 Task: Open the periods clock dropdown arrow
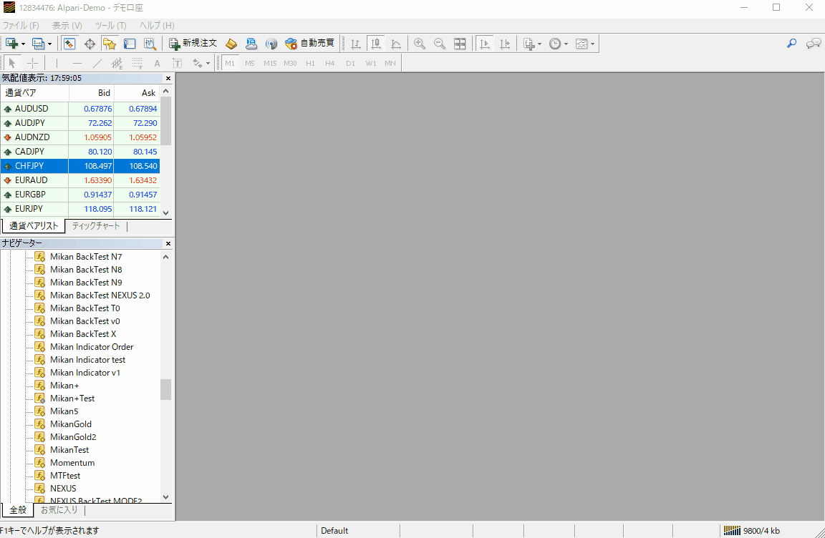tap(566, 44)
